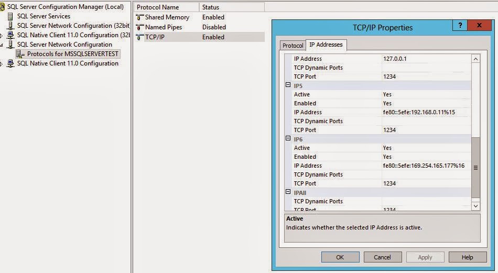Collapse the IP5 section
Image resolution: width=498 pixels, height=273 pixels.
click(x=288, y=85)
